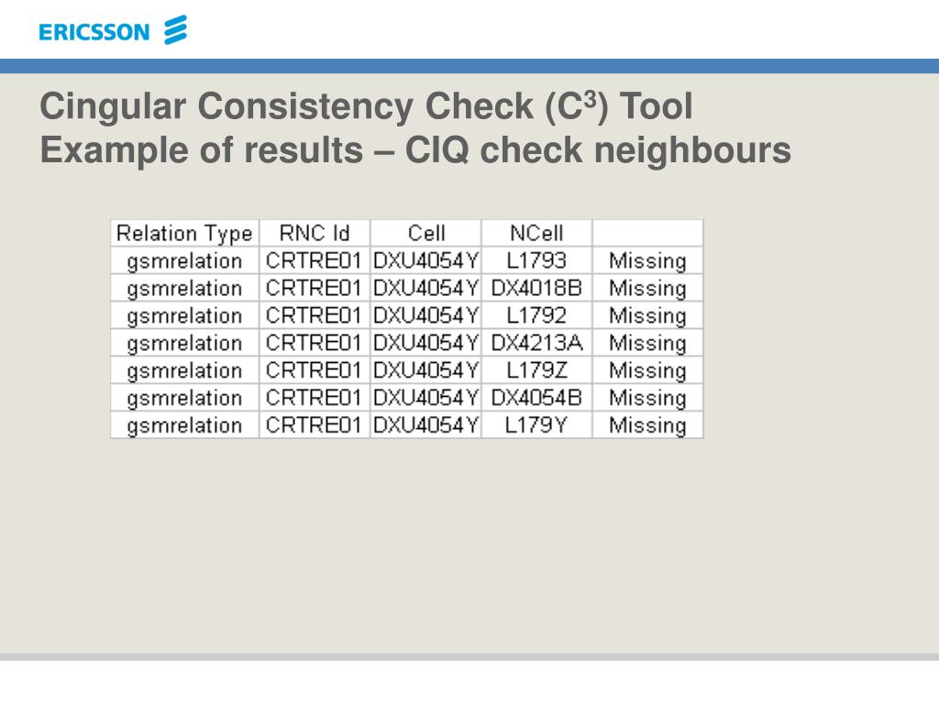This screenshot has width=939, height=704.
Task: Click NCell entry L179Y
Action: pos(536,425)
